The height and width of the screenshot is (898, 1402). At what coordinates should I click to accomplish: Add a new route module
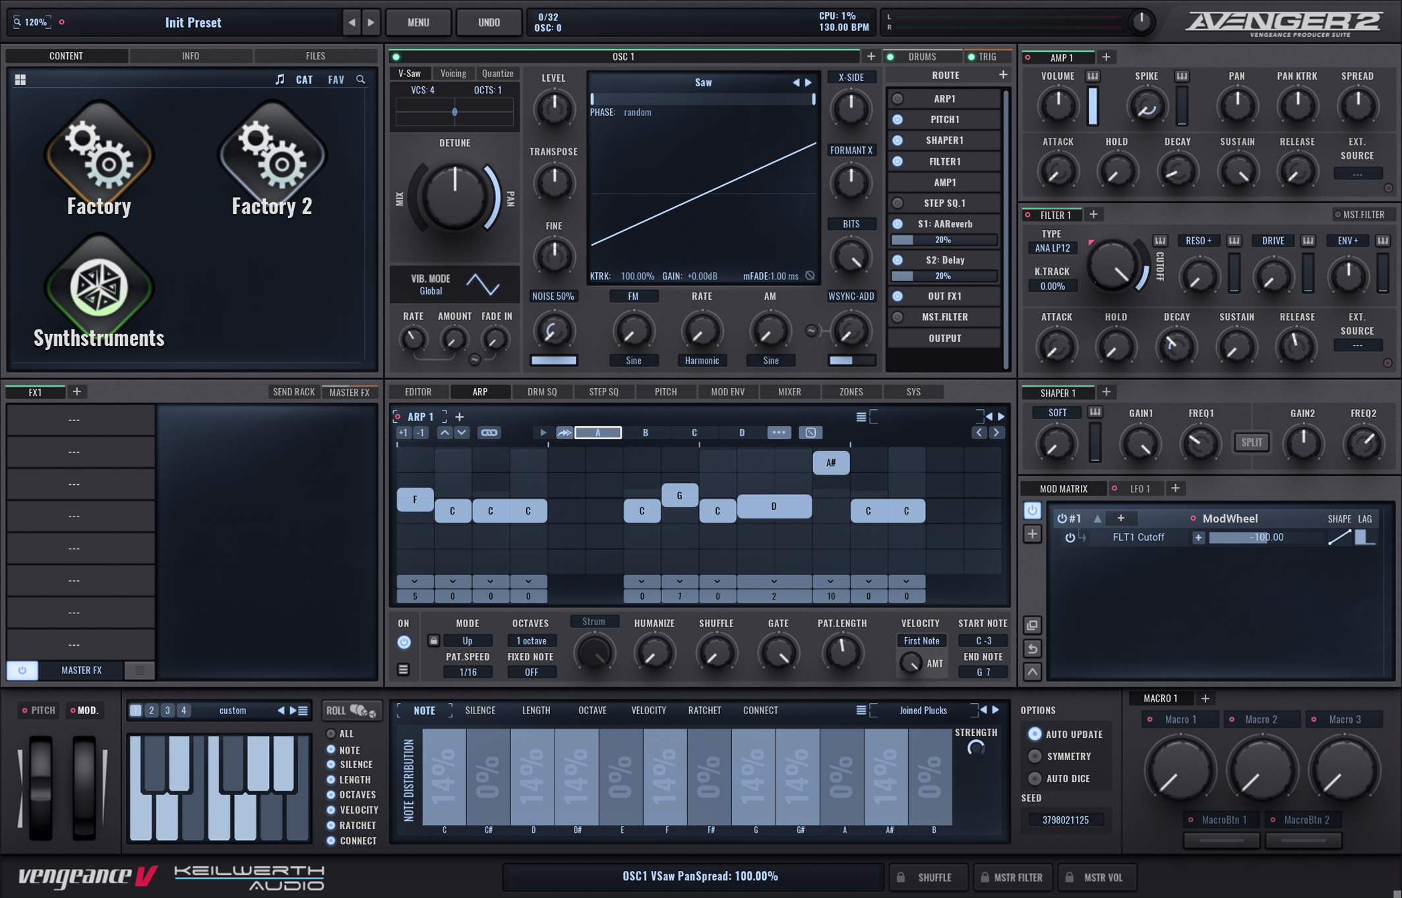pyautogui.click(x=1003, y=75)
